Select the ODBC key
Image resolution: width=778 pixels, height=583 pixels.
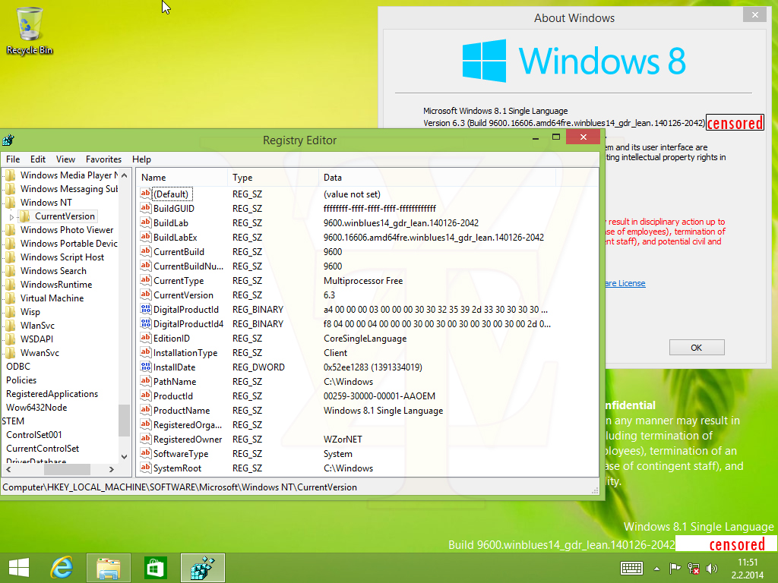tap(18, 367)
